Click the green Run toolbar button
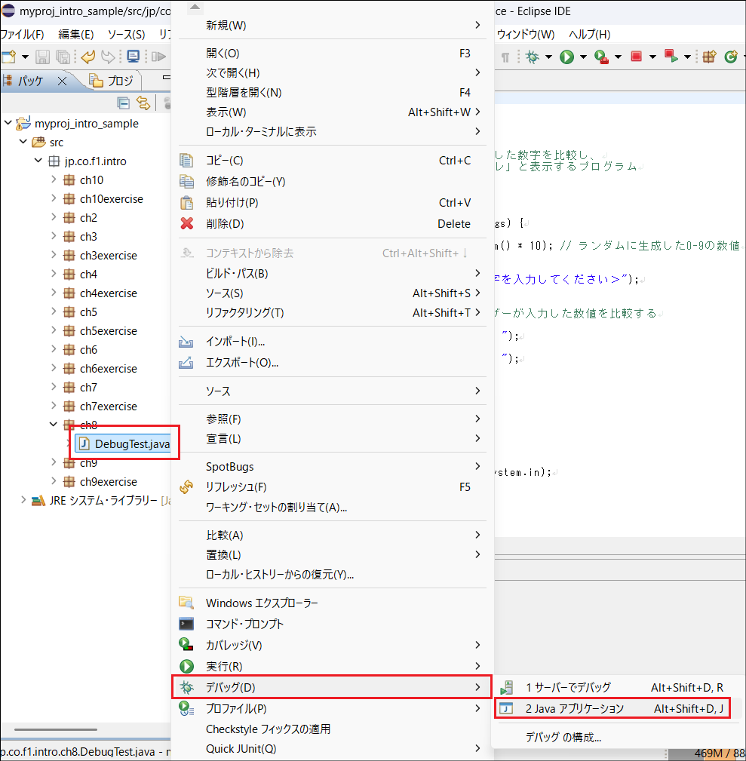The width and height of the screenshot is (746, 761). (566, 57)
